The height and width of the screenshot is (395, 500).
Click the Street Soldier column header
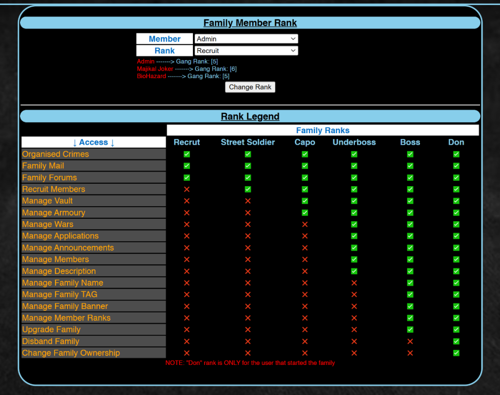247,142
